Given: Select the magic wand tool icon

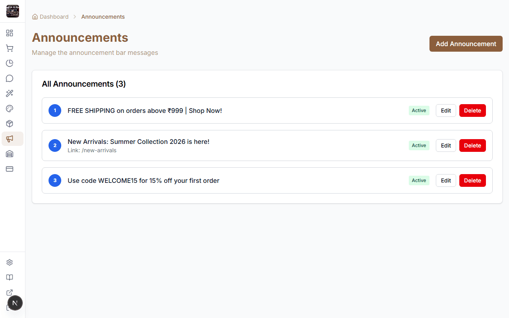Looking at the screenshot, I should (10, 93).
